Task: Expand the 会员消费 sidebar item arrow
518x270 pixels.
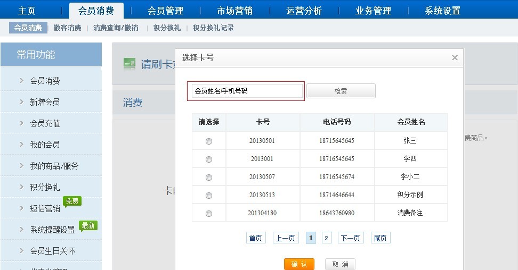Action: click(21, 81)
